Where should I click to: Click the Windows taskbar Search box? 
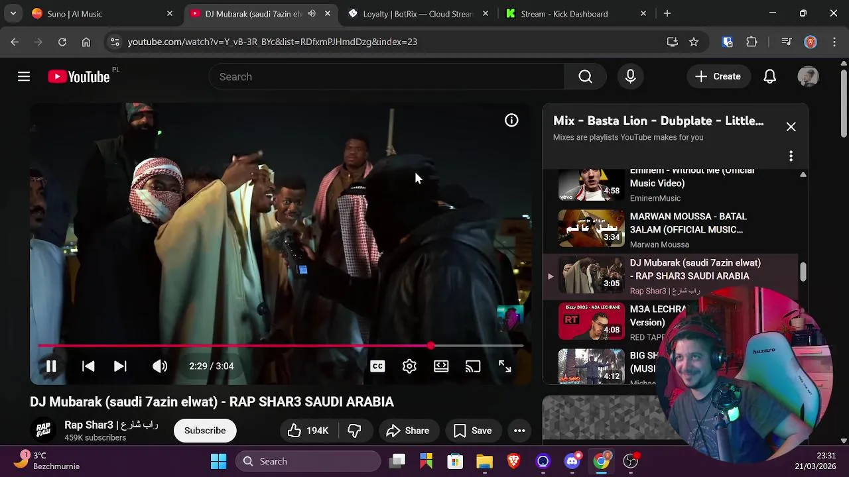(308, 461)
